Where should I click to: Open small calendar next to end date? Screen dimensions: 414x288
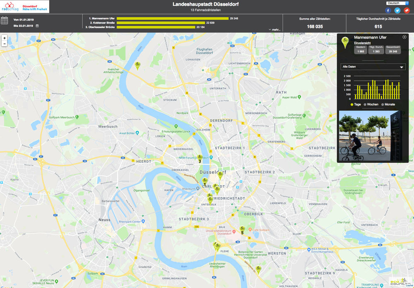click(37, 26)
